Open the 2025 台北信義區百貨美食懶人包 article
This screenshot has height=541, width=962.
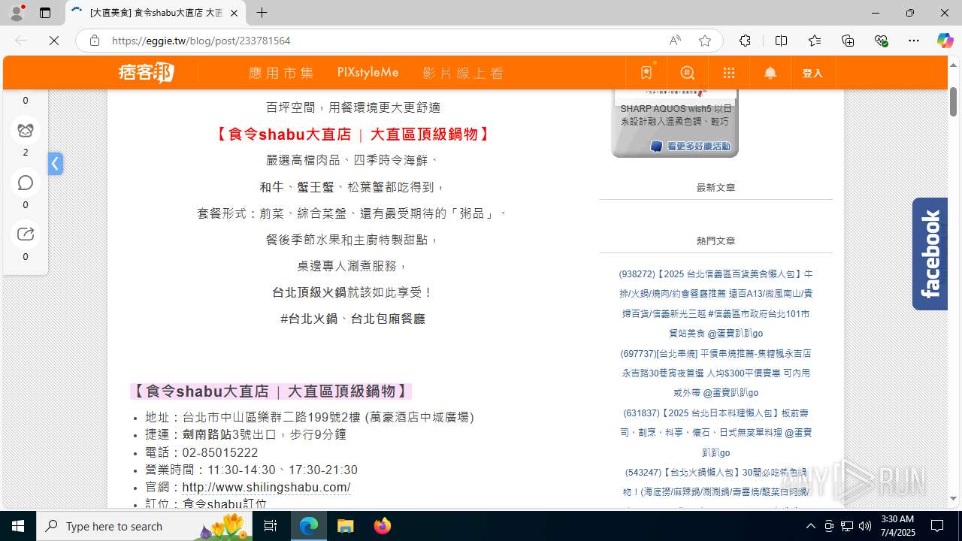point(715,304)
